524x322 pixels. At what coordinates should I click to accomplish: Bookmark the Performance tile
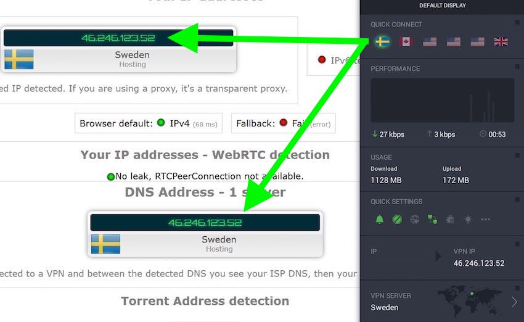click(517, 67)
